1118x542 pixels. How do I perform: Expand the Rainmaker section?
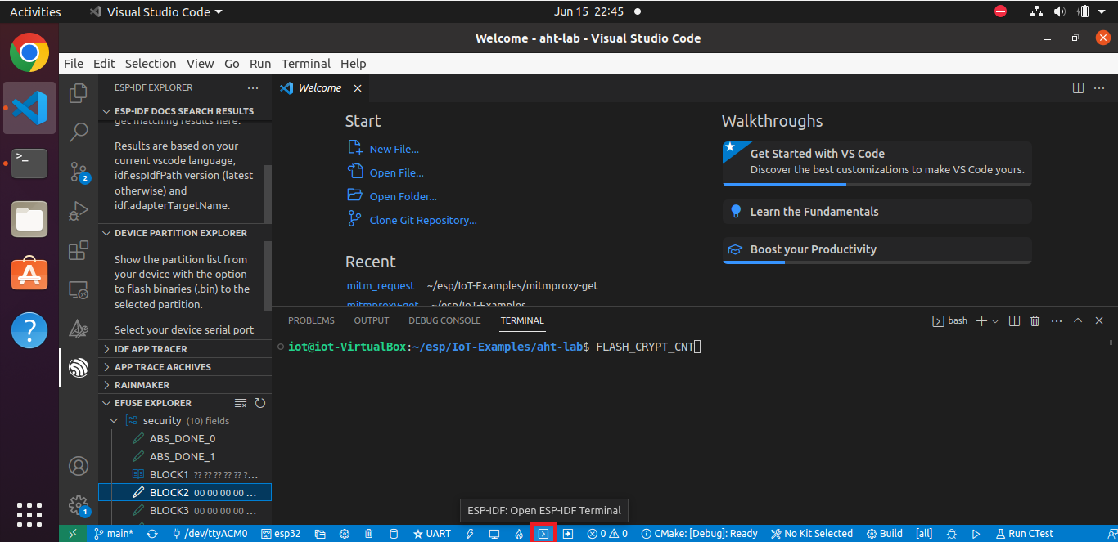click(x=184, y=385)
